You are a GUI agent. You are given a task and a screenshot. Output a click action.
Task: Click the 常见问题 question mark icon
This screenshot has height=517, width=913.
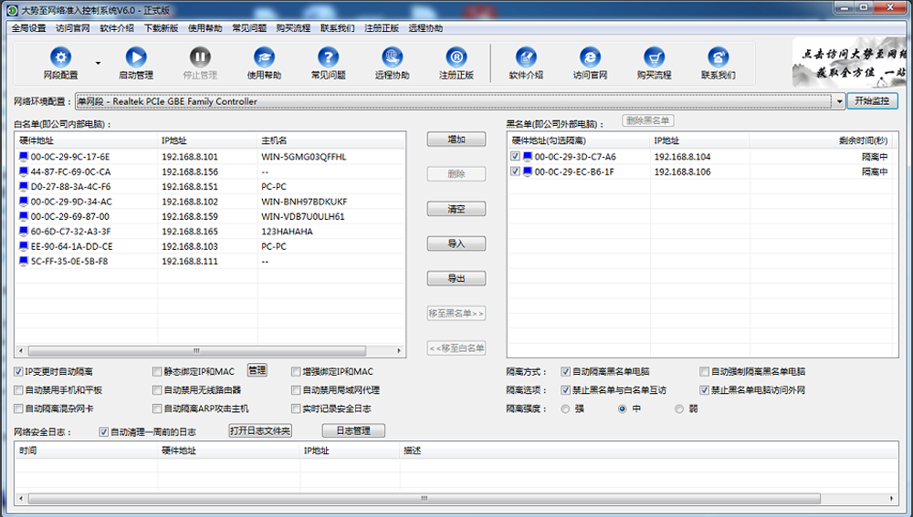pos(328,57)
